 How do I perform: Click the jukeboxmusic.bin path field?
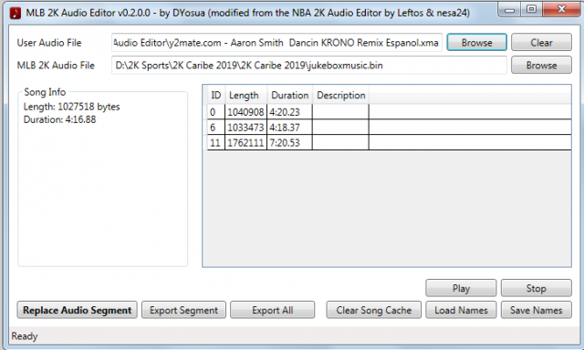309,65
